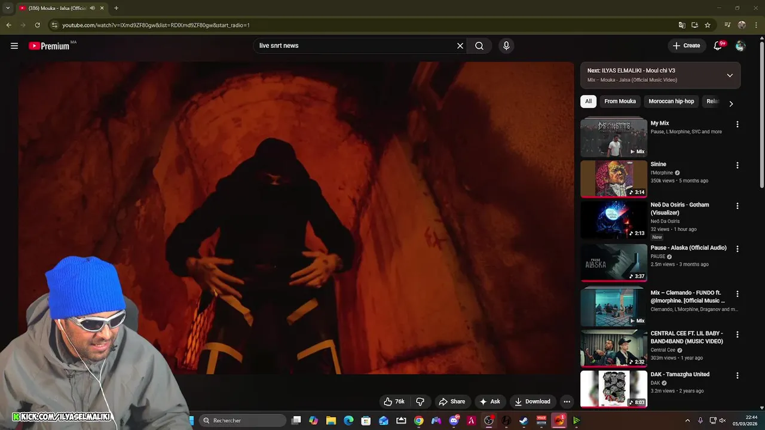Go back in the browser
Screen dimensions: 765x430
point(8,25)
